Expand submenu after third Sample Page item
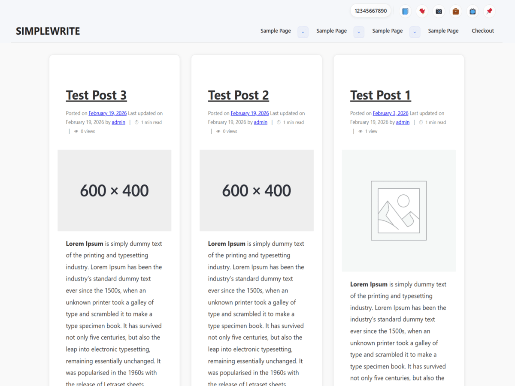Viewport: 515px width, 386px height. 415,32
